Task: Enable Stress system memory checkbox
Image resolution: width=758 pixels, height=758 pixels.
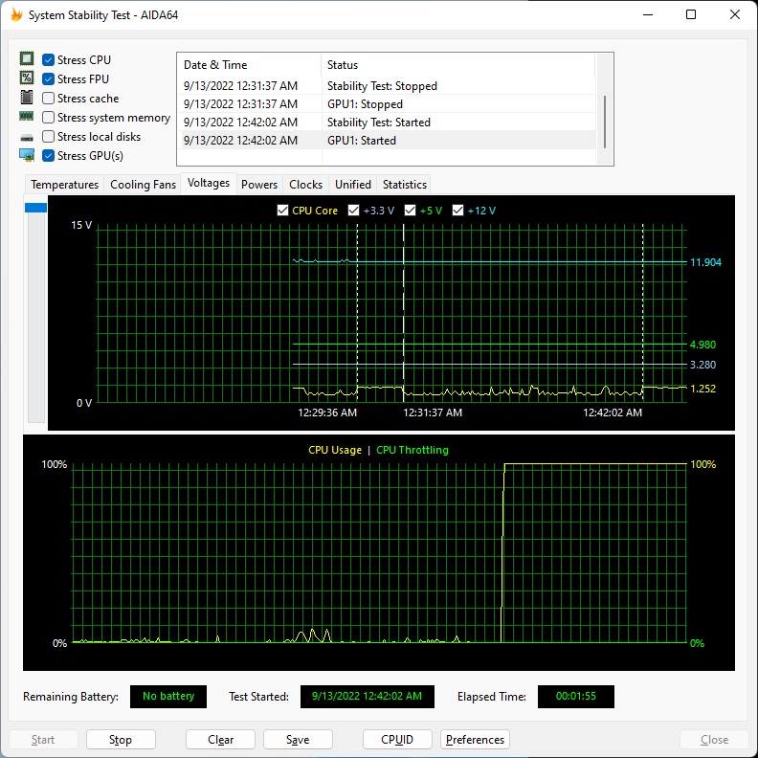Action: 48,118
